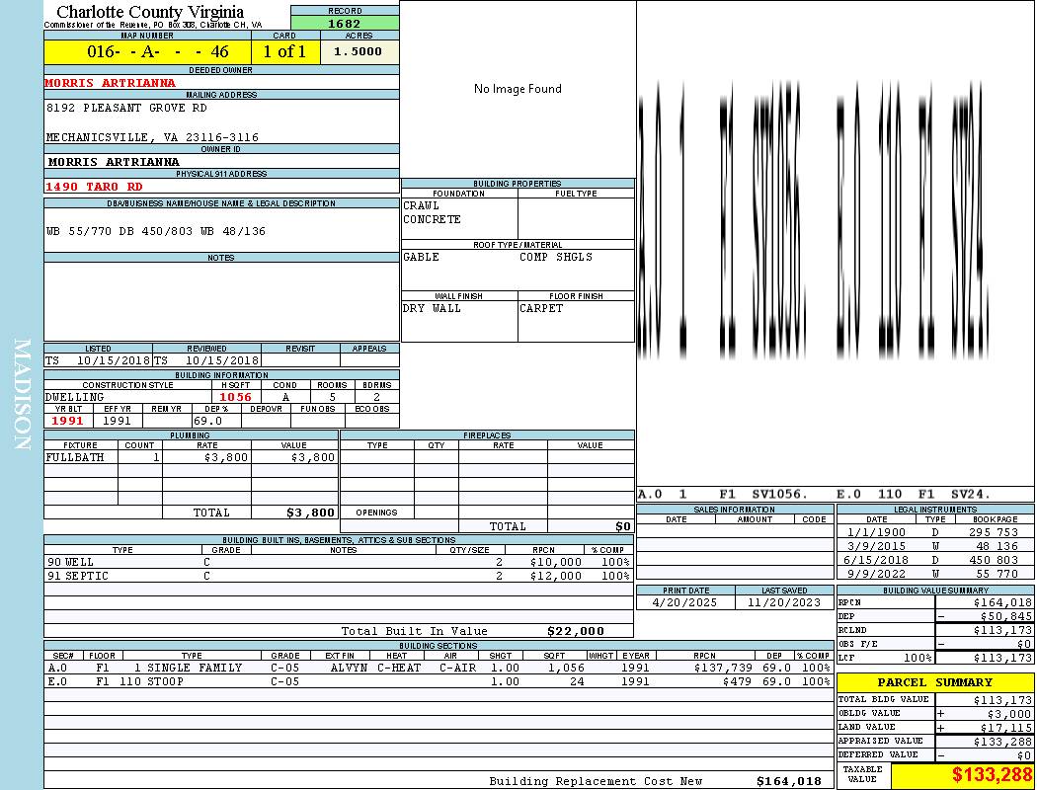This screenshot has width=1037, height=790.
Task: Click LAND VALUE $17,115
Action: 1006,728
